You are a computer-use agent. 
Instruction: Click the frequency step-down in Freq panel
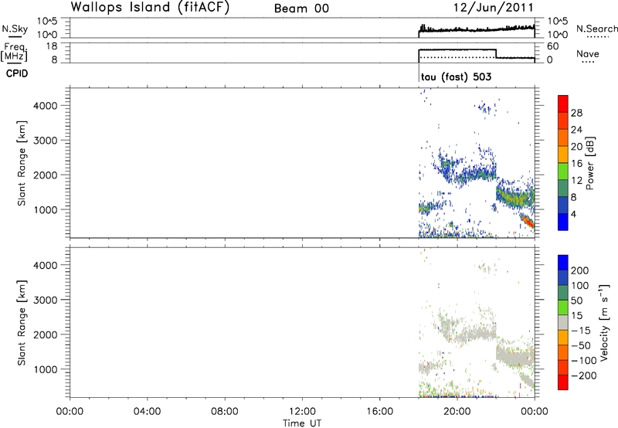pos(496,54)
